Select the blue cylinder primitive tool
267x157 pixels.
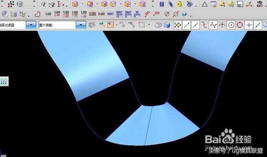point(161,4)
